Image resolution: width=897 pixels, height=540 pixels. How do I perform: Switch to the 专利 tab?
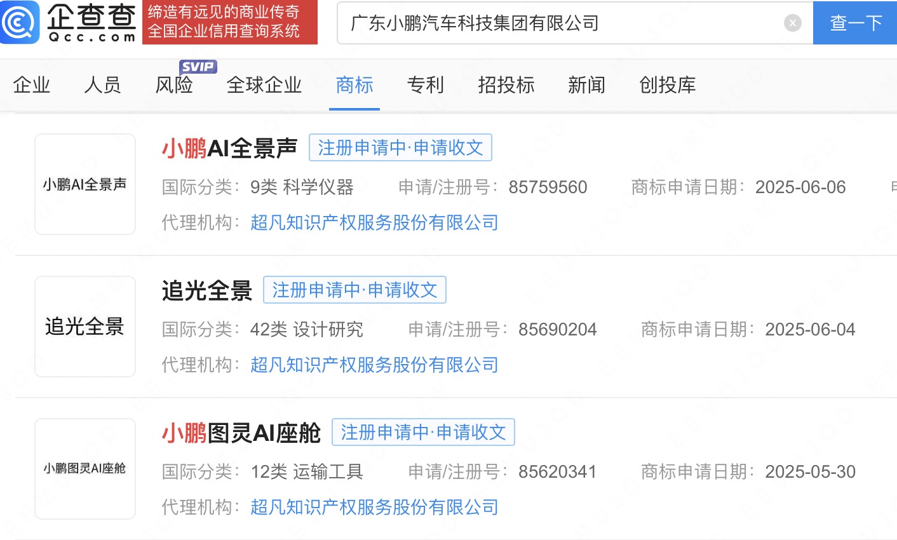(426, 84)
